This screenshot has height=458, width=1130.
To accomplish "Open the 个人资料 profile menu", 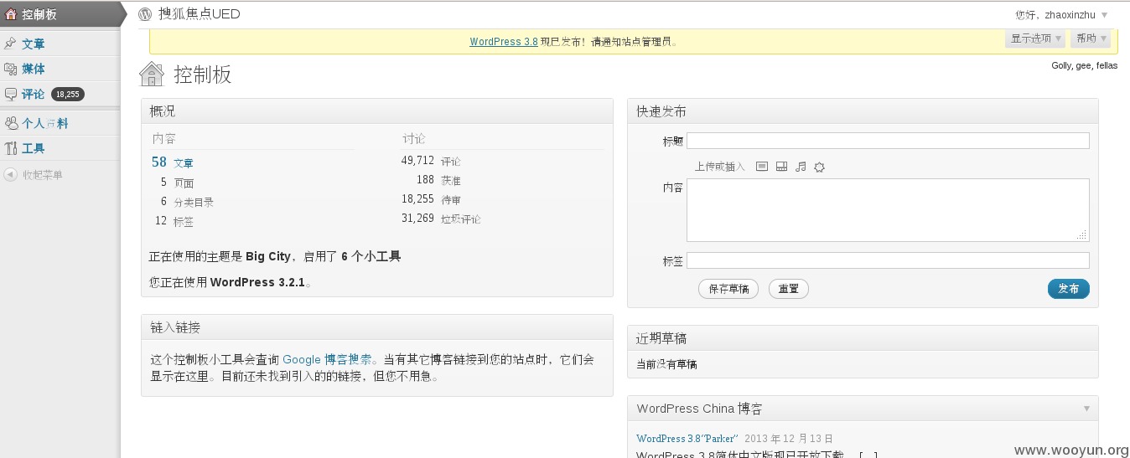I will 45,123.
